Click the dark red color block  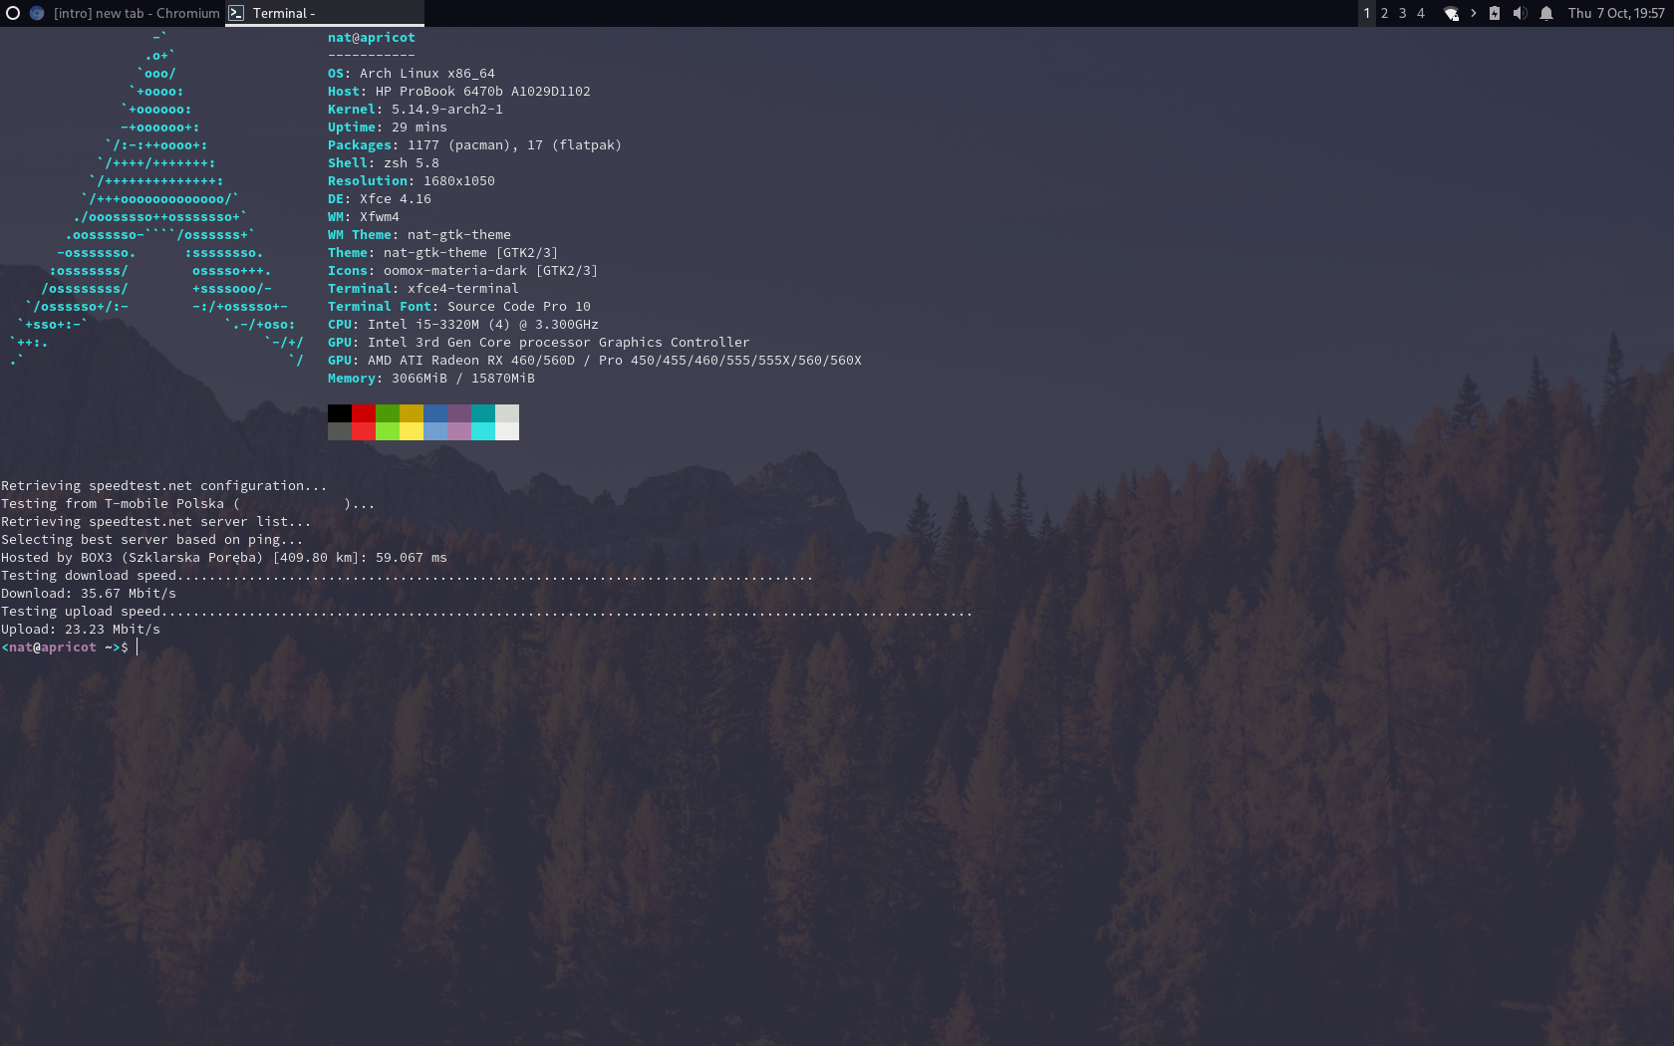pyautogui.click(x=364, y=413)
